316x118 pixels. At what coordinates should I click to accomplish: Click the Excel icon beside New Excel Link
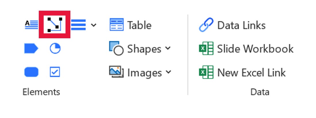206,72
